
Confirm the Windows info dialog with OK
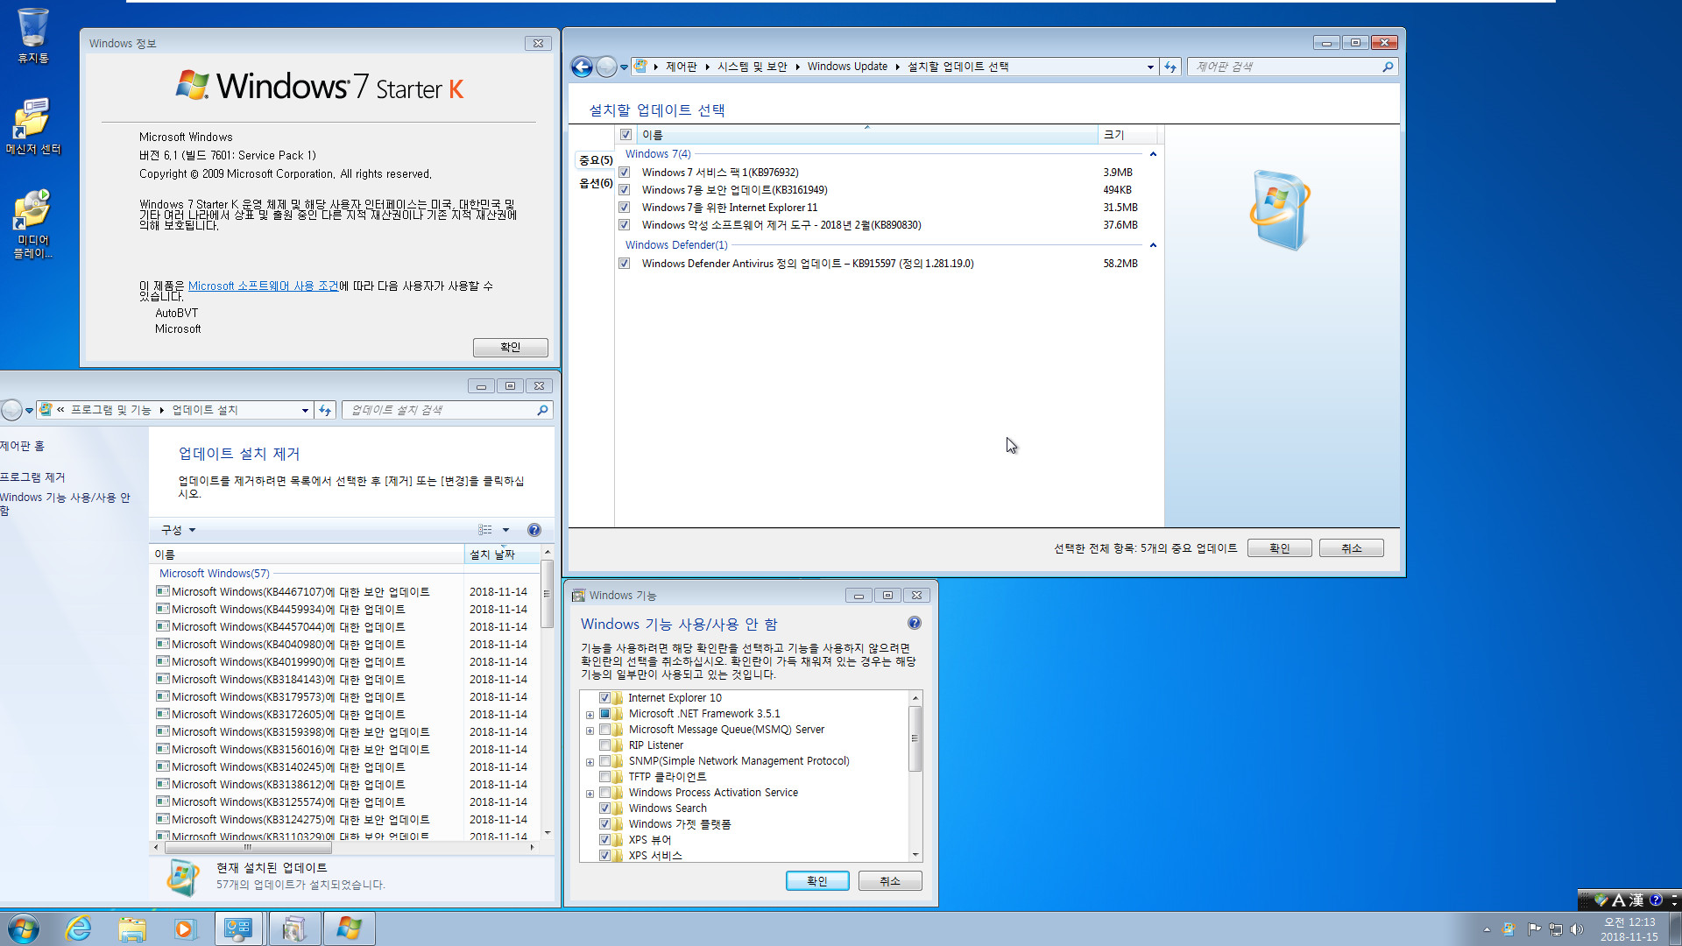point(511,347)
